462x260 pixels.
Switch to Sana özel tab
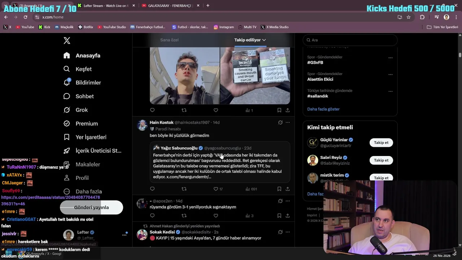coord(169,40)
